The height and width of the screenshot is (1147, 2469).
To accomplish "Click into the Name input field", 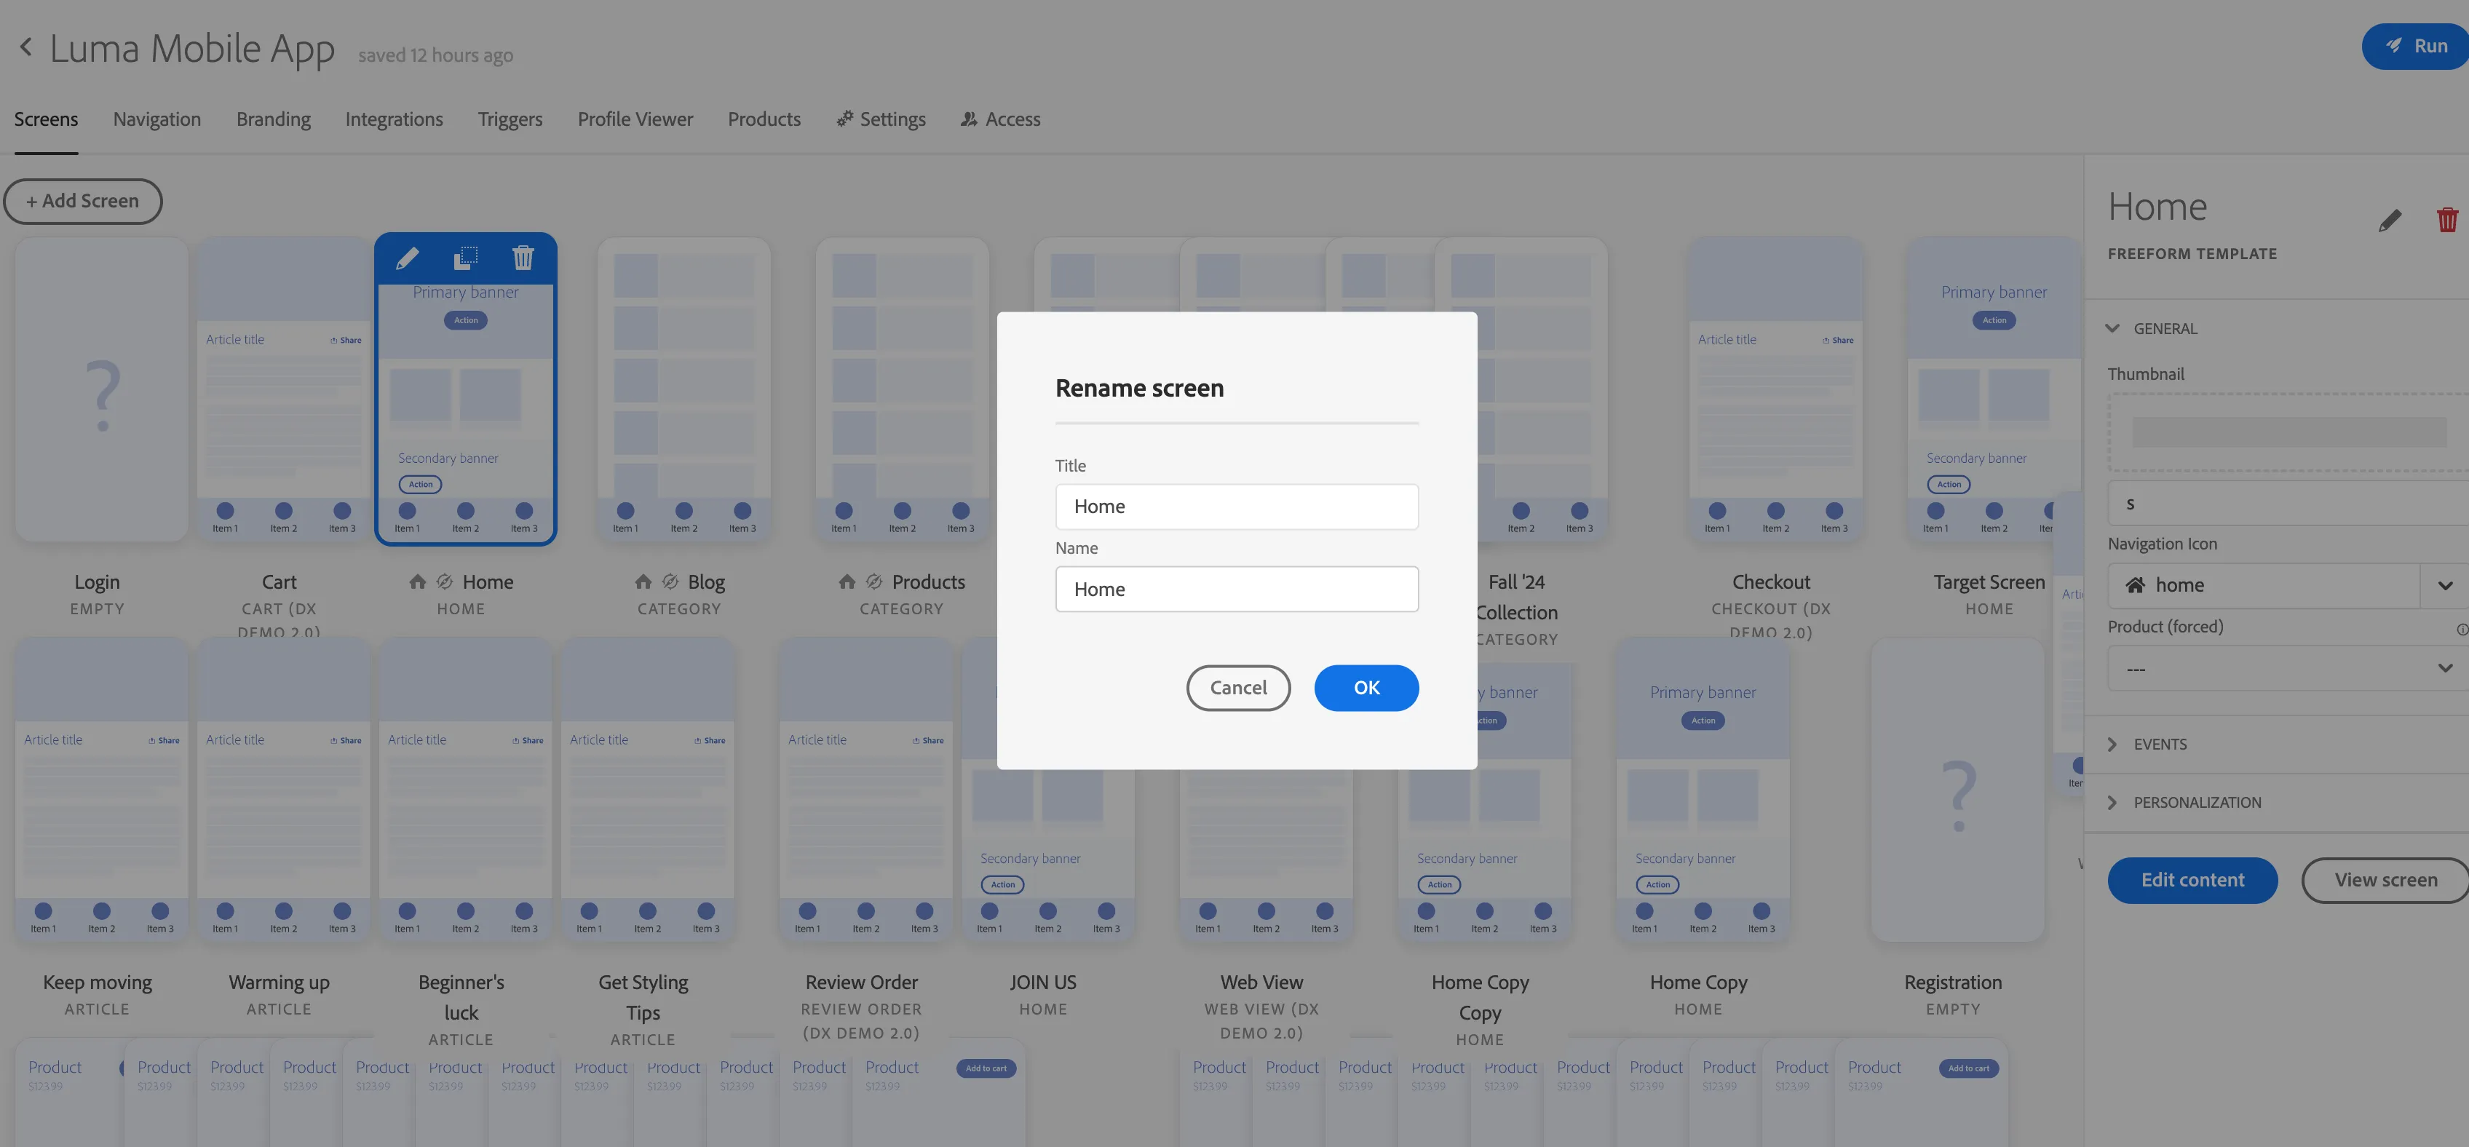I will [x=1237, y=590].
